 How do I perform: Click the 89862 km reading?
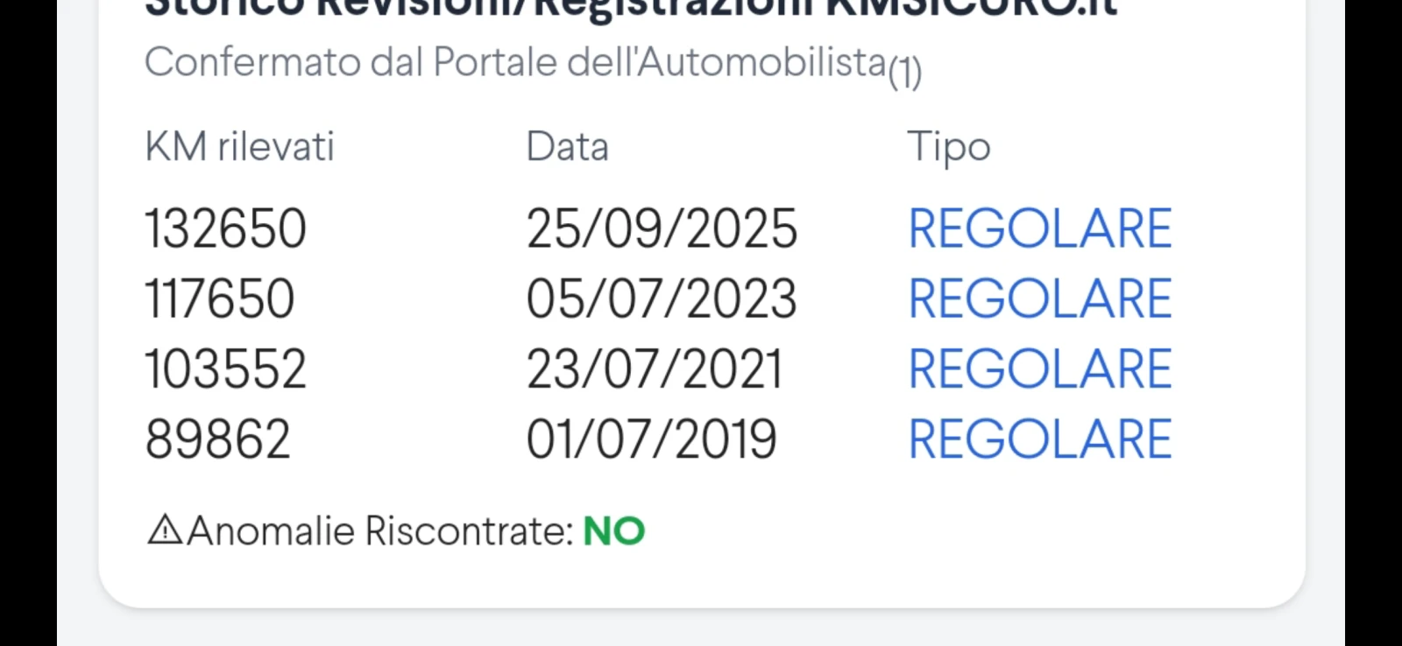click(217, 439)
